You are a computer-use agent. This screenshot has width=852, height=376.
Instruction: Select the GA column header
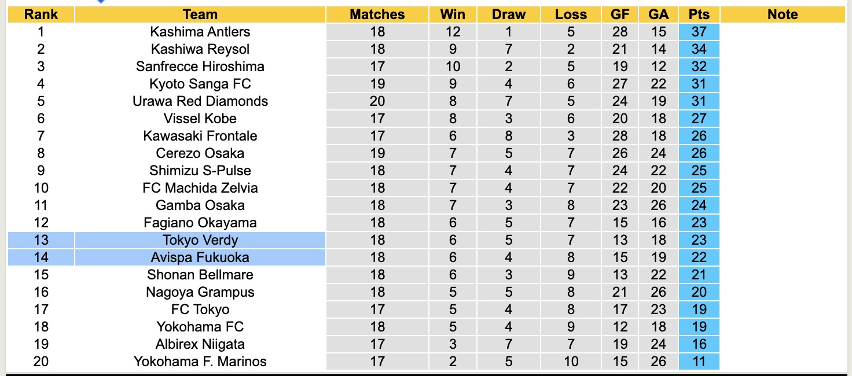659,14
